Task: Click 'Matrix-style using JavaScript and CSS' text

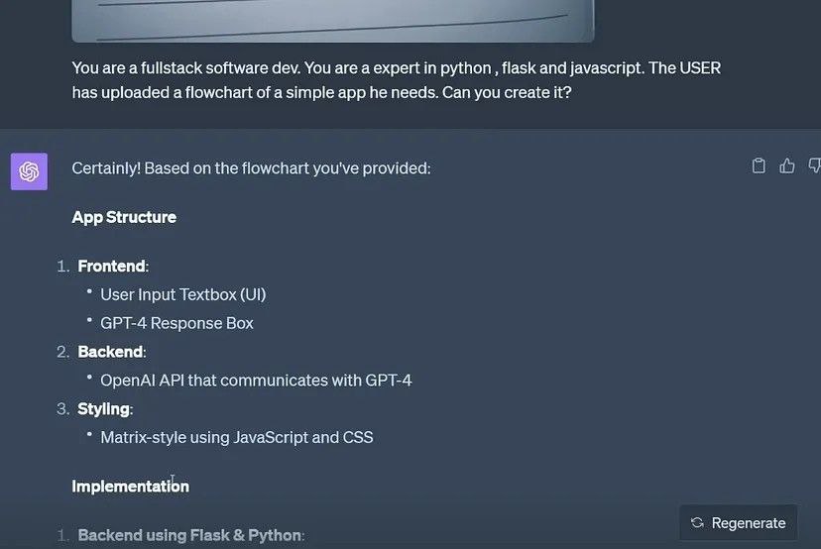Action: (237, 438)
